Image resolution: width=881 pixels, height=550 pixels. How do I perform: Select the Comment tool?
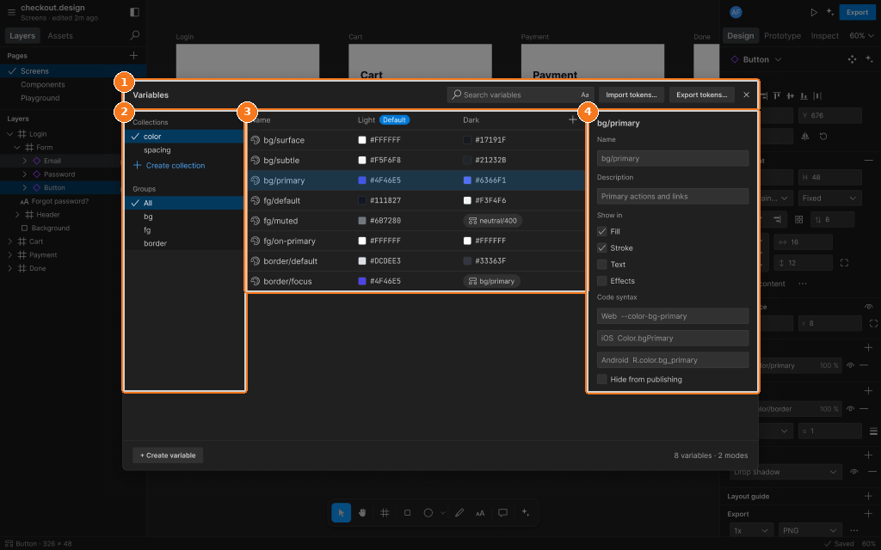point(502,512)
